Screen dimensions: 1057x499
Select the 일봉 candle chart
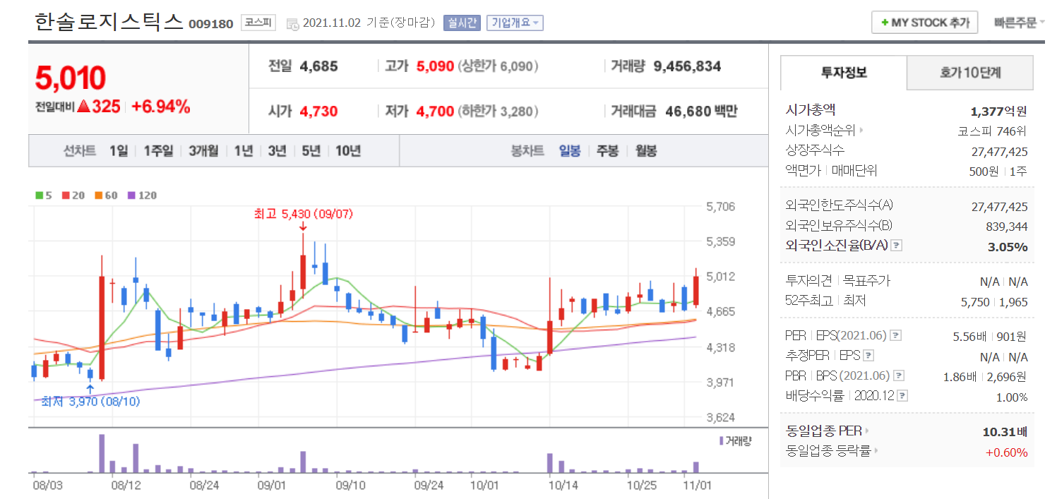pos(570,150)
